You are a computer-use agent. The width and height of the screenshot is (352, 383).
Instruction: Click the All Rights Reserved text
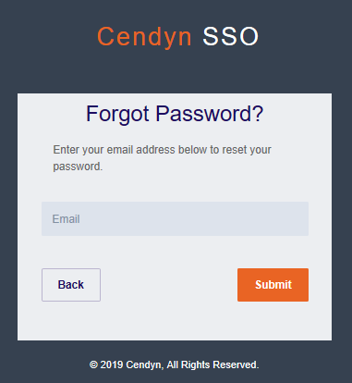(x=212, y=364)
